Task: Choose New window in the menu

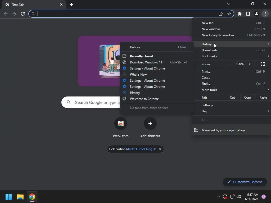Action: point(231,29)
